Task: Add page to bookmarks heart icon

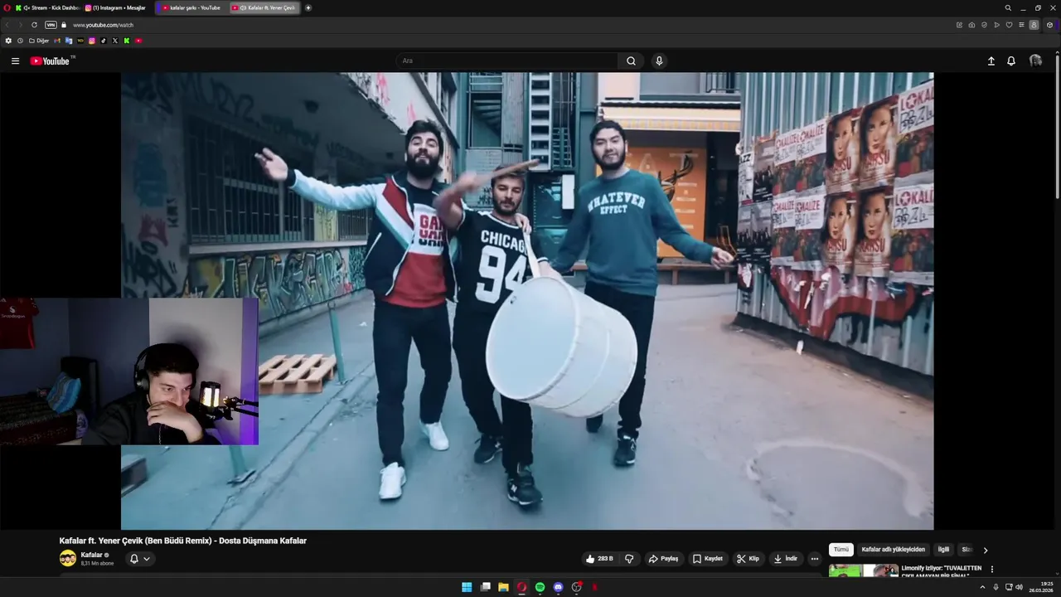Action: (x=1009, y=25)
